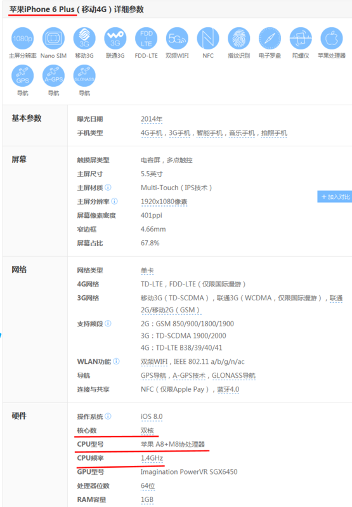This screenshot has height=507, width=352.
Task: Open the 2G/移动2G (GSM) link
Action: [171, 310]
